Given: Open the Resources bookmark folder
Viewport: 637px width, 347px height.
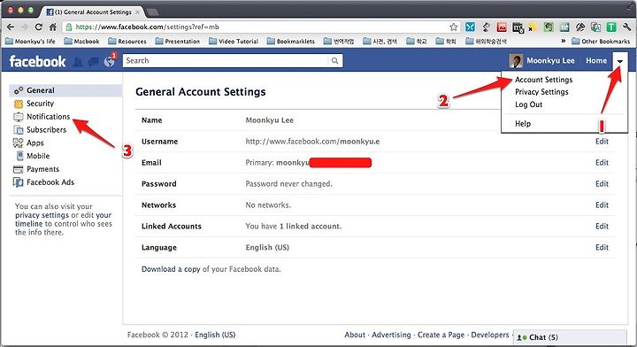Looking at the screenshot, I should (127, 41).
